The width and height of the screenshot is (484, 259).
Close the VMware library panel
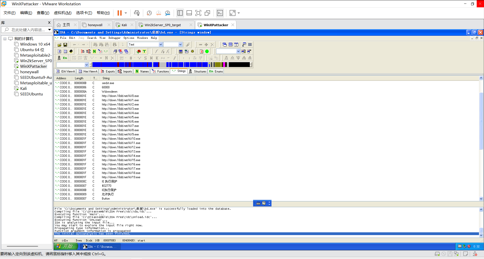[x=49, y=23]
